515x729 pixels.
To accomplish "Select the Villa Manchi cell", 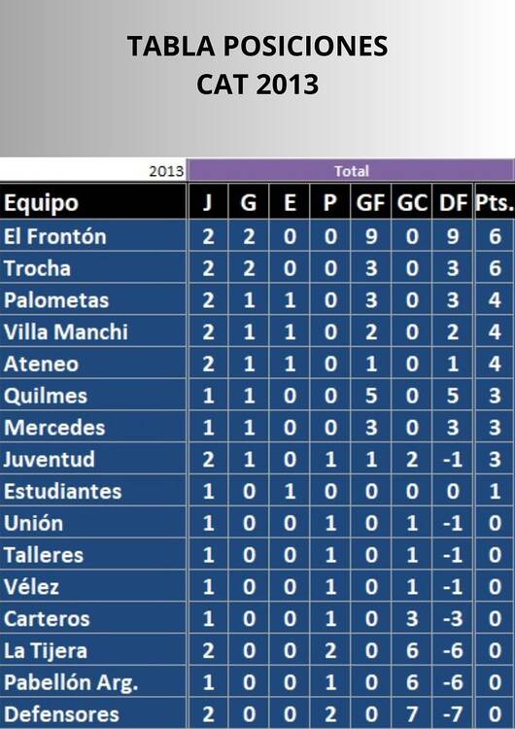I will [x=93, y=332].
